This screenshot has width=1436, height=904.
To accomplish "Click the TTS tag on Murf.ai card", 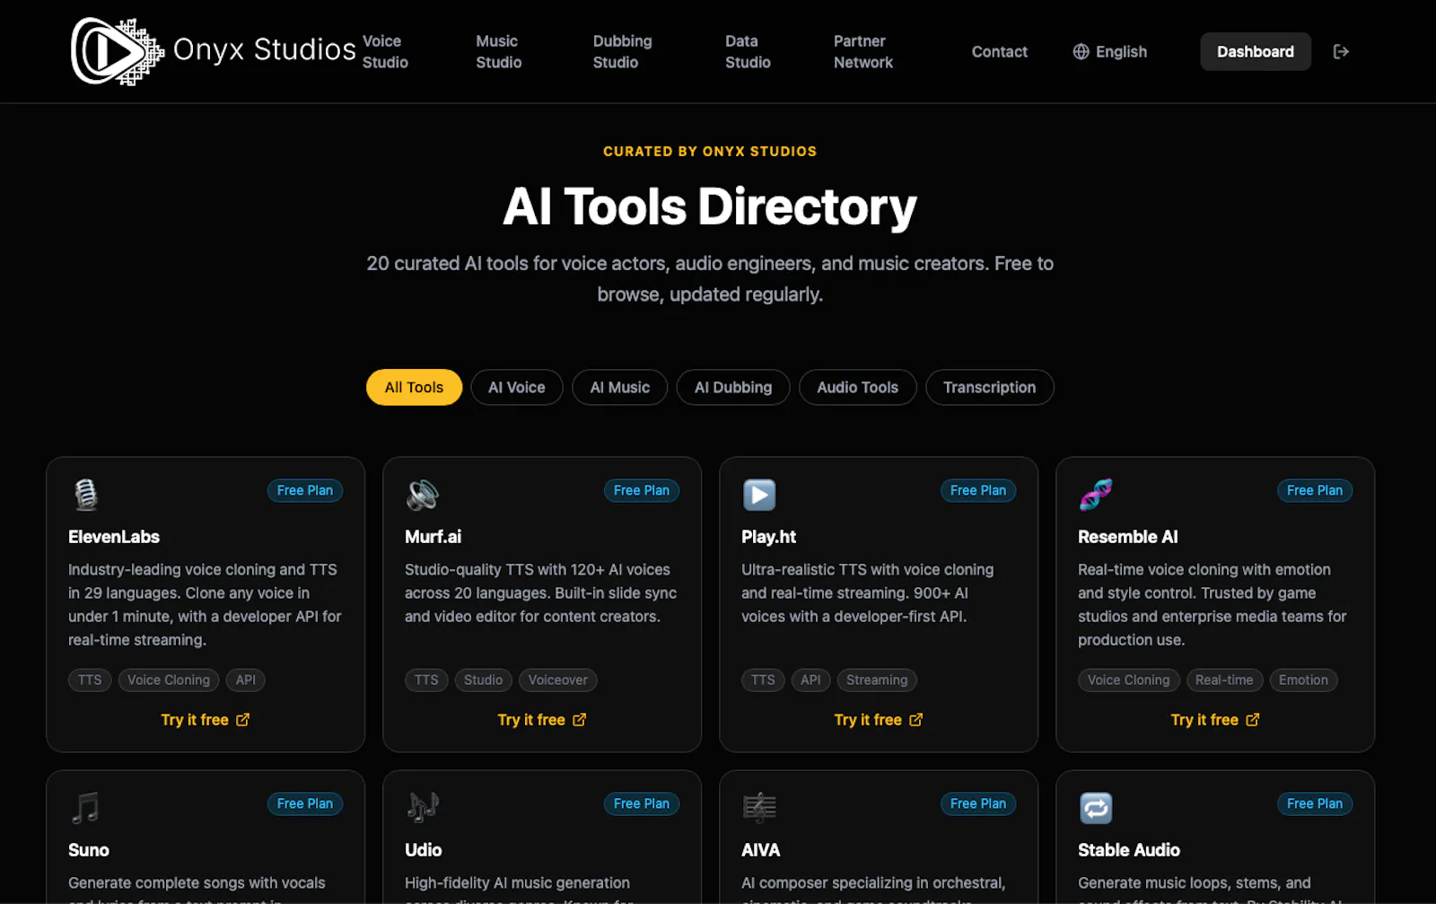I will pos(426,680).
